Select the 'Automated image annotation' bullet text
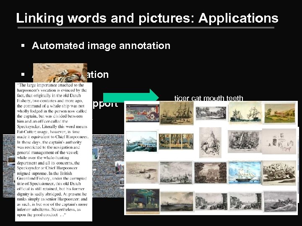302x226 pixels. [101, 46]
